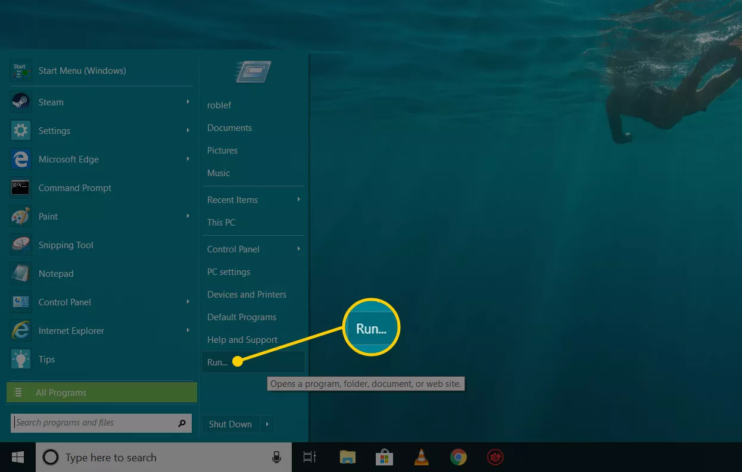Expand the left Control Panel submenu arrow
This screenshot has height=472, width=742.
pyautogui.click(x=188, y=302)
